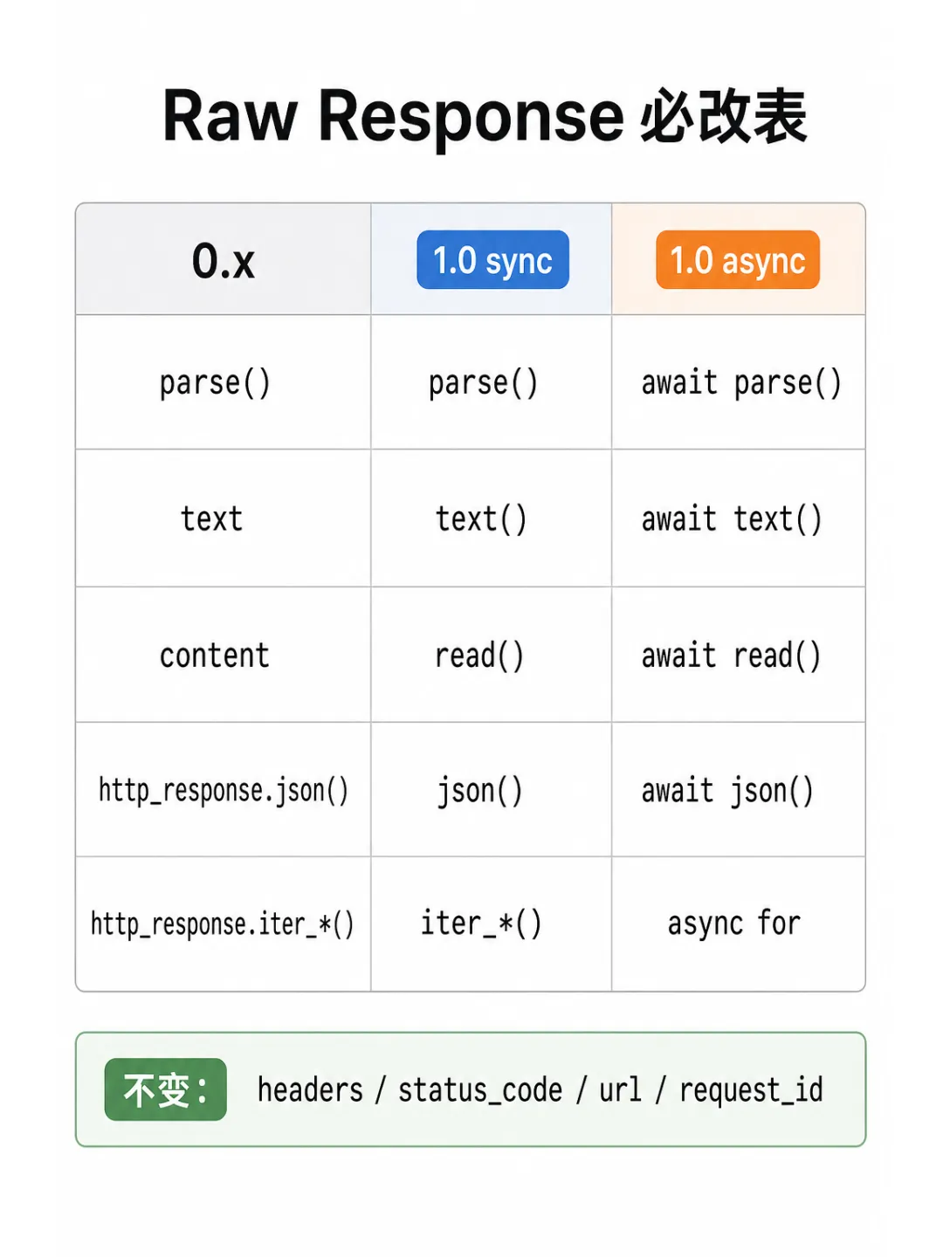The height and width of the screenshot is (1257, 943).
Task: Click the async for cell
Action: [x=739, y=924]
